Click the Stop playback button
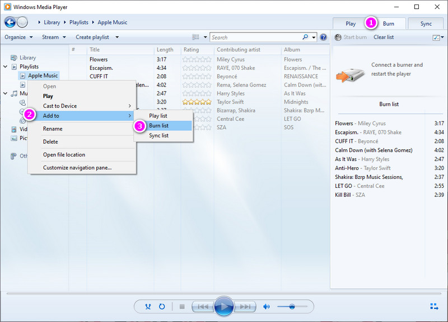This screenshot has height=322, width=448. tap(182, 306)
